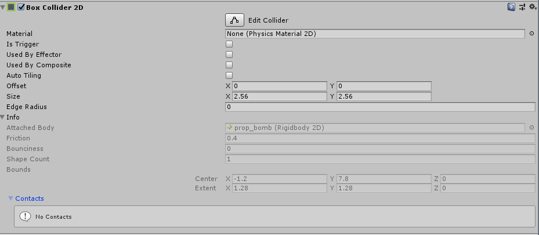Click the Box Collider 2D component icon

coord(11,7)
